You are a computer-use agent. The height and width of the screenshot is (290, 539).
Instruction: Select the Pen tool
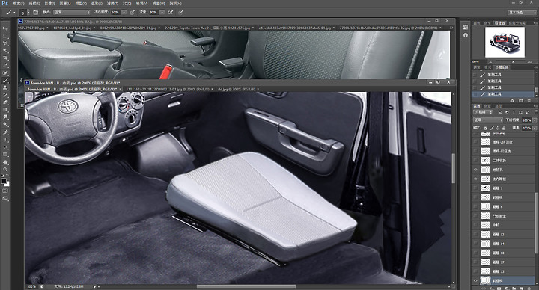coord(5,132)
